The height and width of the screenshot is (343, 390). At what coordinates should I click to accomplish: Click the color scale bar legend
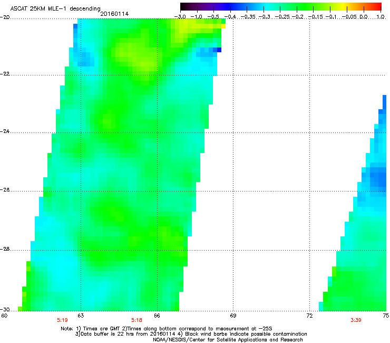[x=280, y=6]
